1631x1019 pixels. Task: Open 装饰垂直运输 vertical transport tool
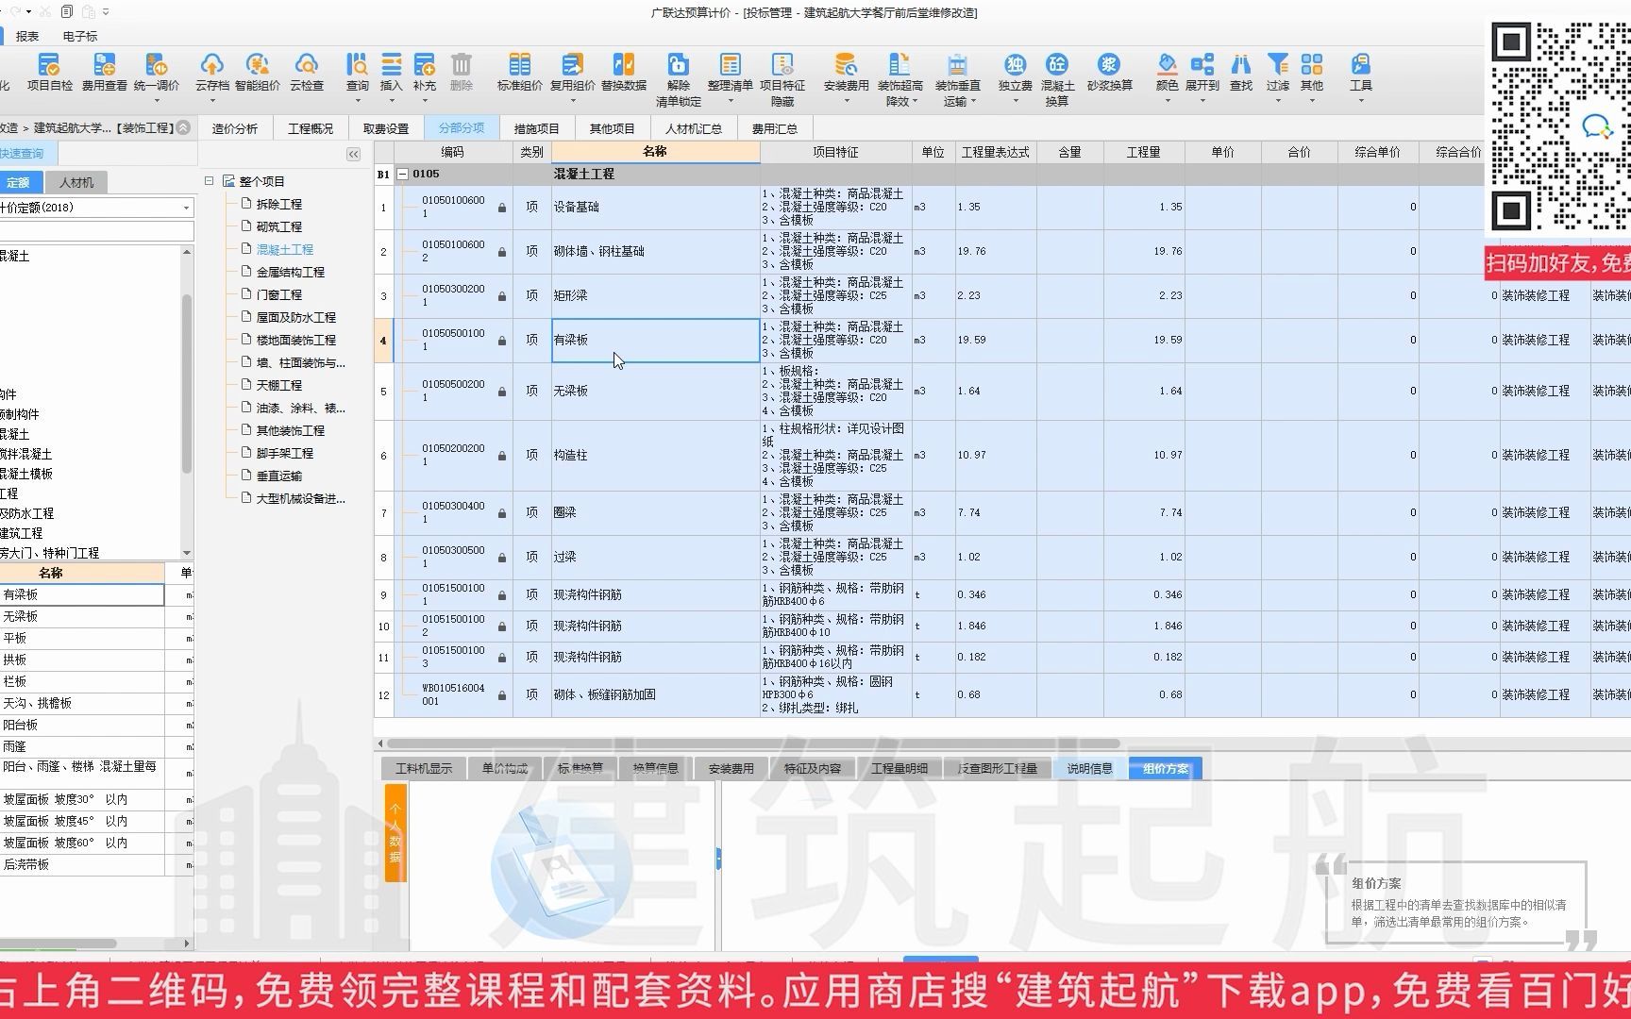tap(957, 79)
